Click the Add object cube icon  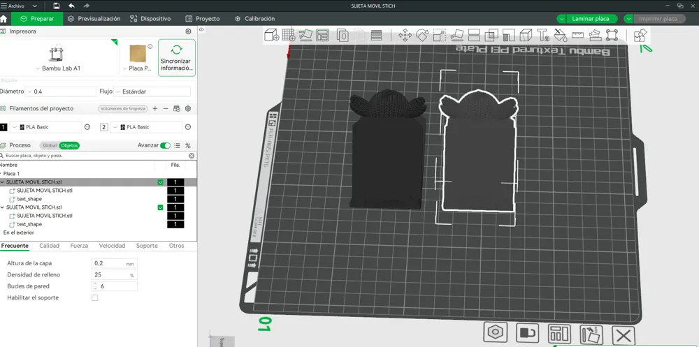point(271,35)
